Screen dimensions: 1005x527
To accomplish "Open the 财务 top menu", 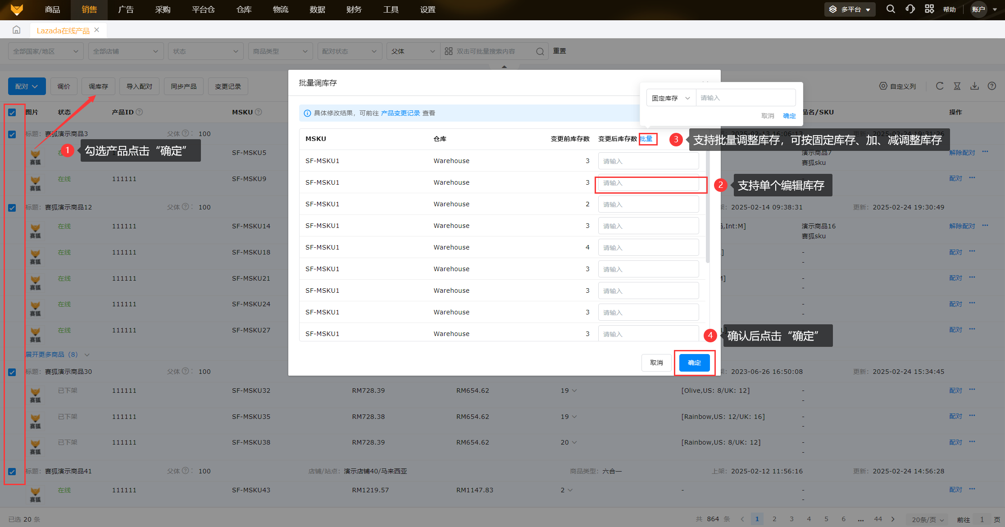I will click(354, 9).
